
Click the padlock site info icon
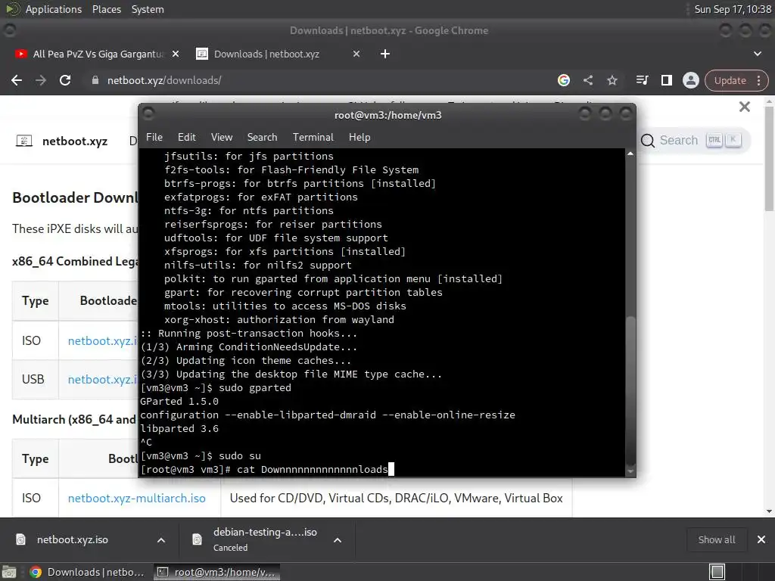(x=95, y=80)
